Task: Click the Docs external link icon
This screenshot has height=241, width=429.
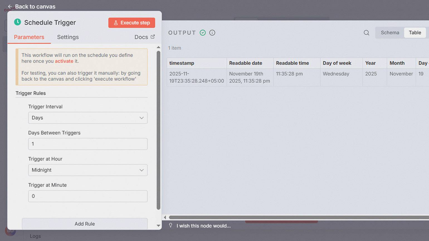Action: (153, 37)
